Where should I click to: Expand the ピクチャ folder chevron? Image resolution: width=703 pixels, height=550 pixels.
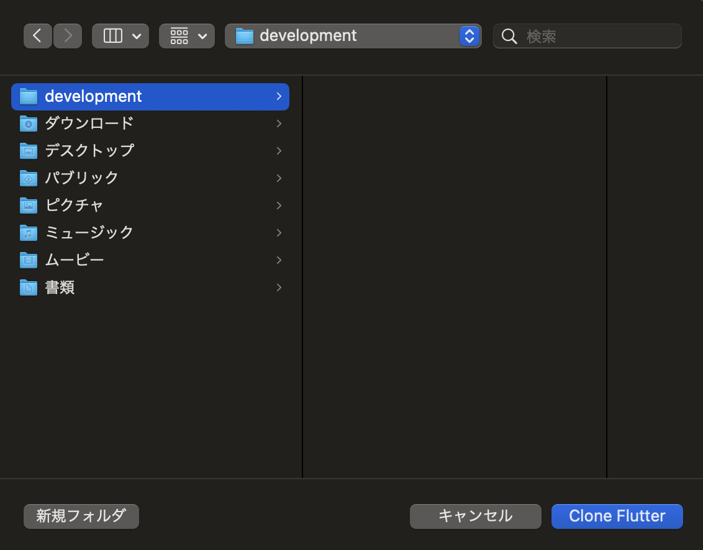[279, 205]
